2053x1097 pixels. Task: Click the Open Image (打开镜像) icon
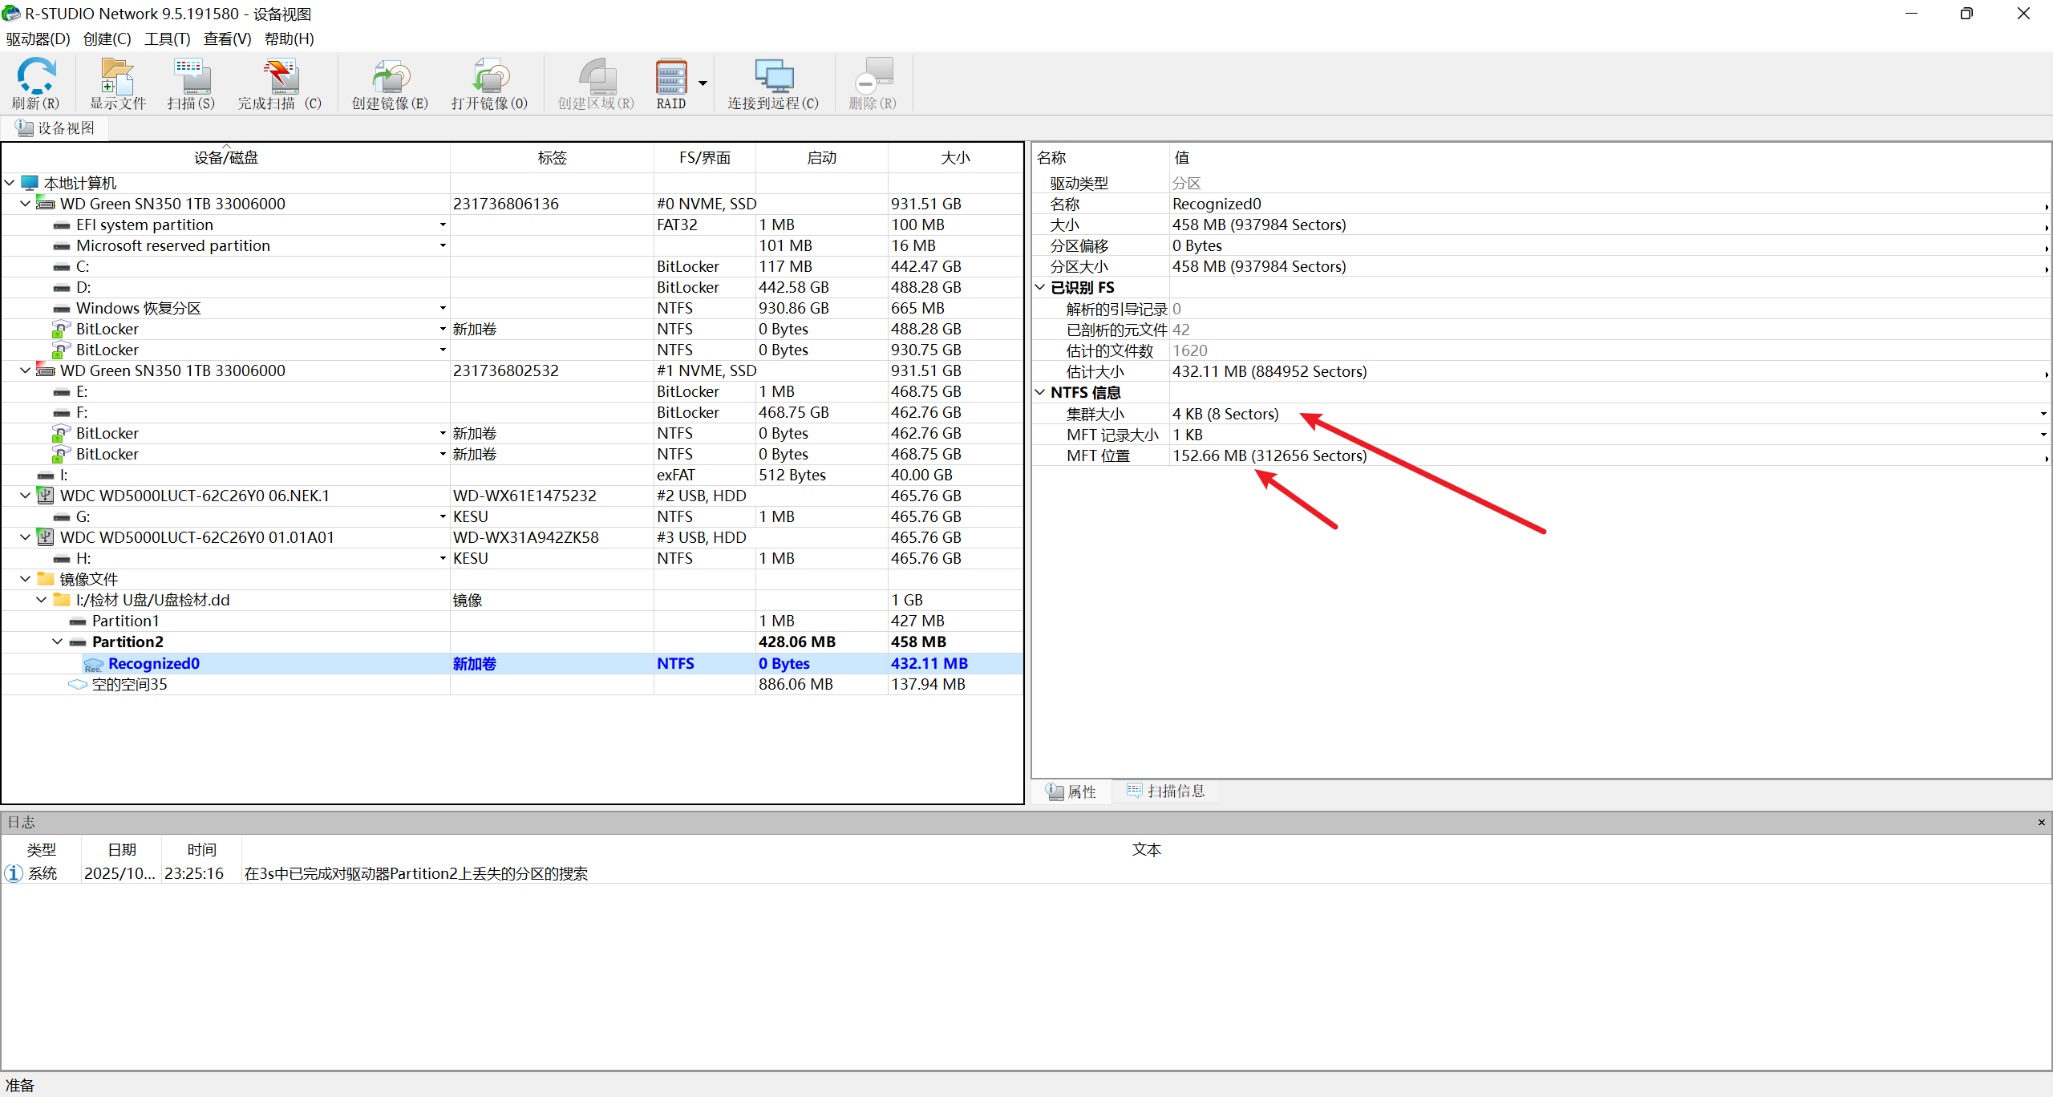(489, 82)
